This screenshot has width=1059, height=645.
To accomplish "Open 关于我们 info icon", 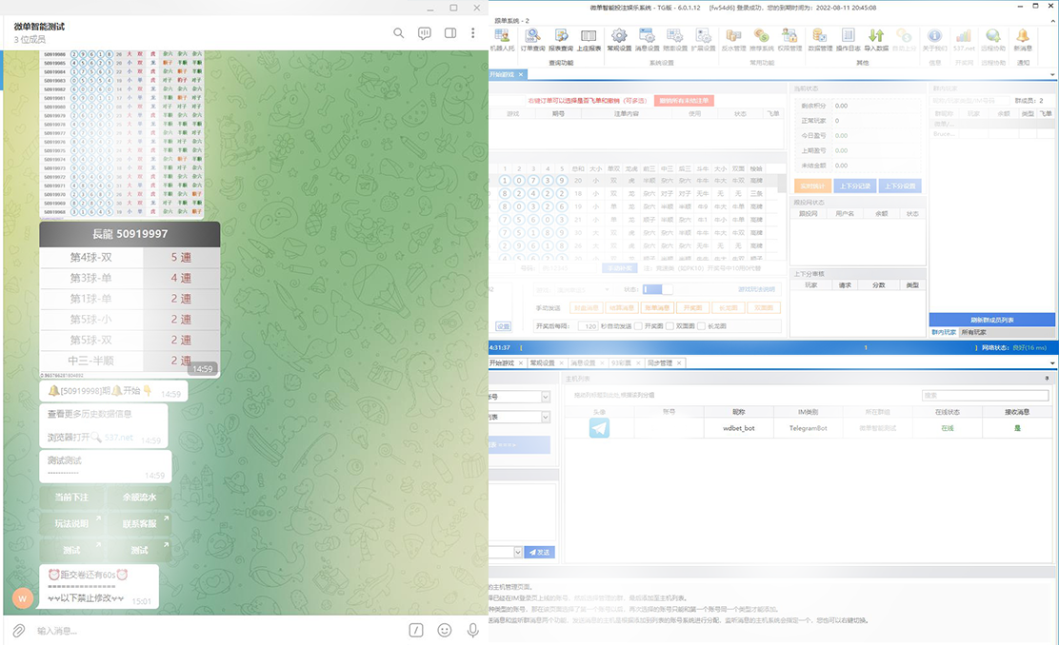I will click(935, 40).
